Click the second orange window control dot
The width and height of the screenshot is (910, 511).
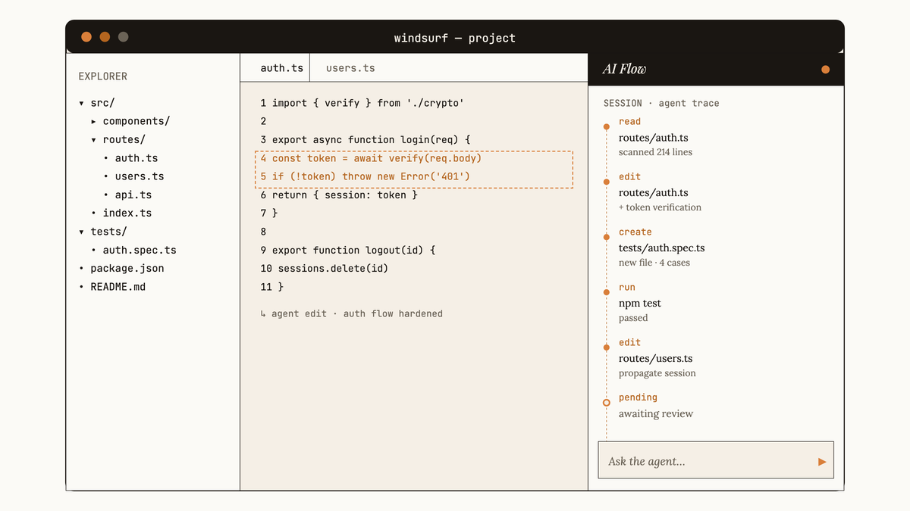(105, 37)
